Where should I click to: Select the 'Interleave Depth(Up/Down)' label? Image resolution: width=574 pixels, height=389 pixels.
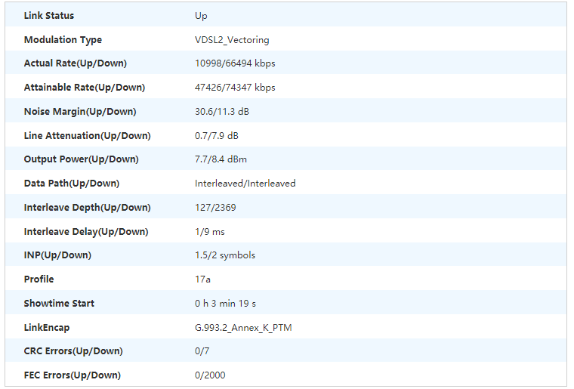click(88, 208)
